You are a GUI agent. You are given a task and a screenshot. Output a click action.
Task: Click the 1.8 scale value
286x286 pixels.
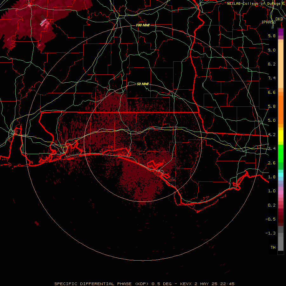[272, 177]
